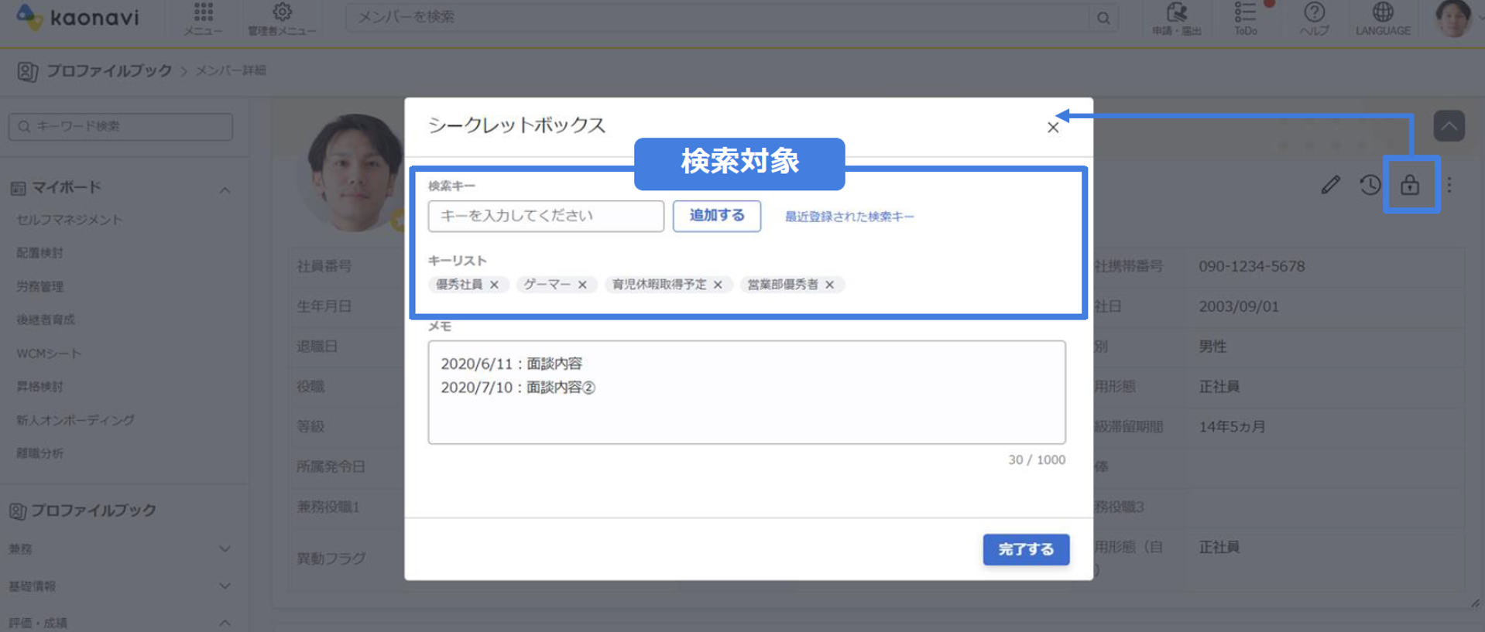
Task: Open the secret box lock icon
Action: (1409, 185)
